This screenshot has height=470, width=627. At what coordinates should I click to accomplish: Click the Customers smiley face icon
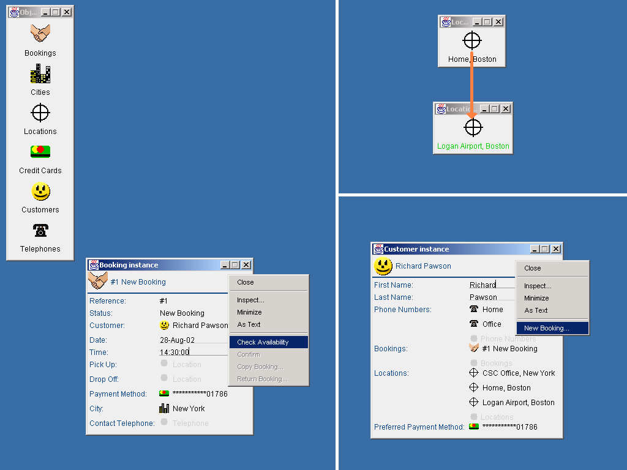[x=40, y=192]
